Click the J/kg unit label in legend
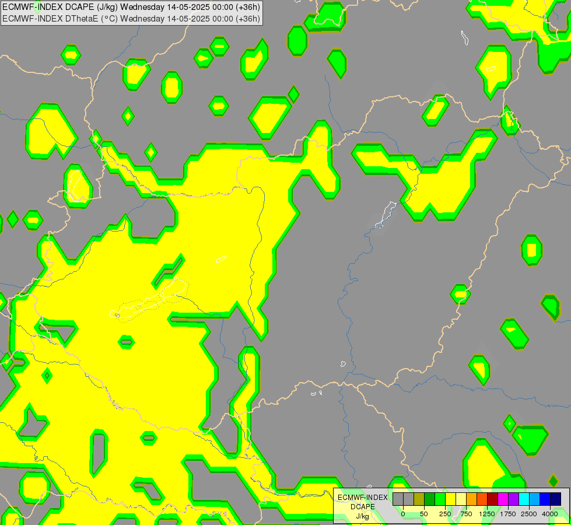 (363, 516)
